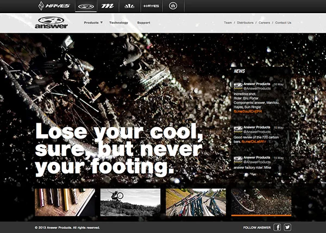Viewport: 326px width, 233px height.
Task: Open Answer Products avatar on 16 May tweet
Action: point(238,86)
